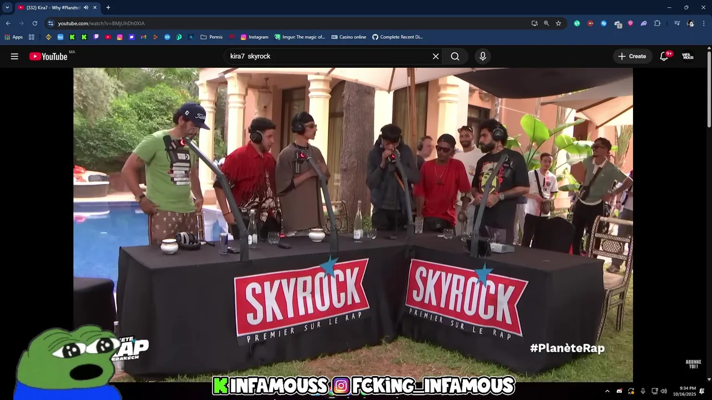This screenshot has height=400, width=712.
Task: Open the Gmail bookmark icon
Action: pos(144,37)
